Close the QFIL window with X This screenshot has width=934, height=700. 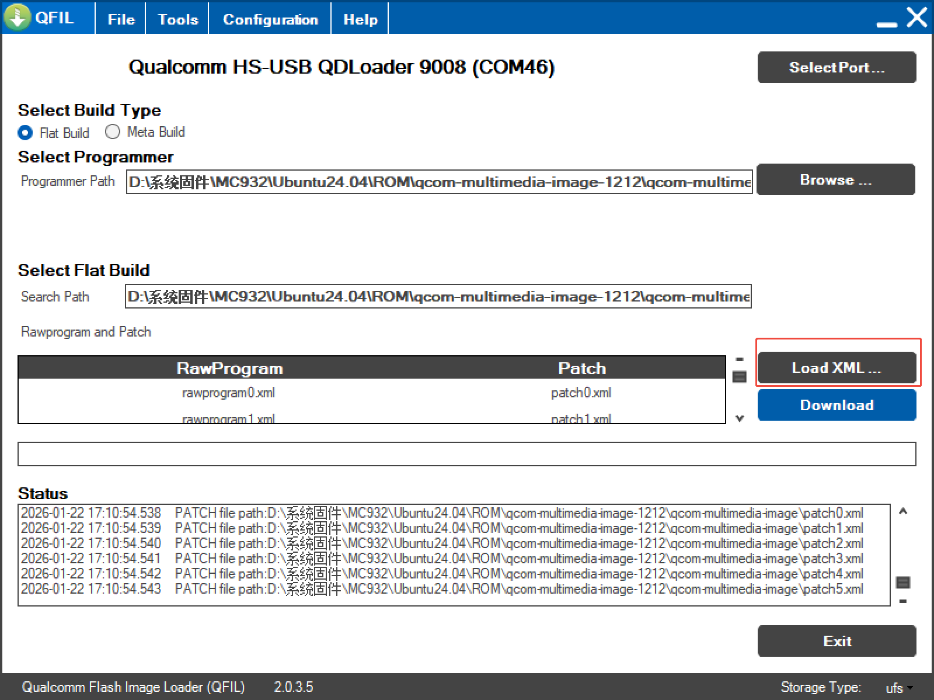click(x=916, y=18)
